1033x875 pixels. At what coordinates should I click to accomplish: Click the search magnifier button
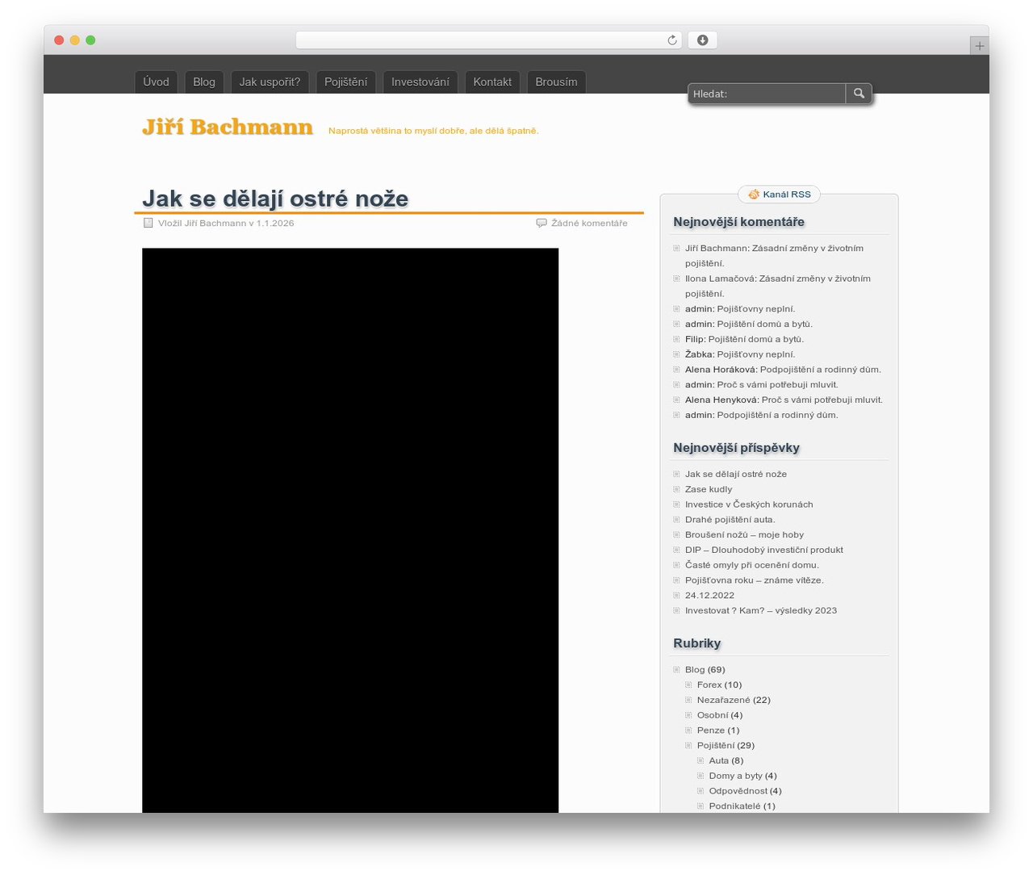tap(859, 94)
